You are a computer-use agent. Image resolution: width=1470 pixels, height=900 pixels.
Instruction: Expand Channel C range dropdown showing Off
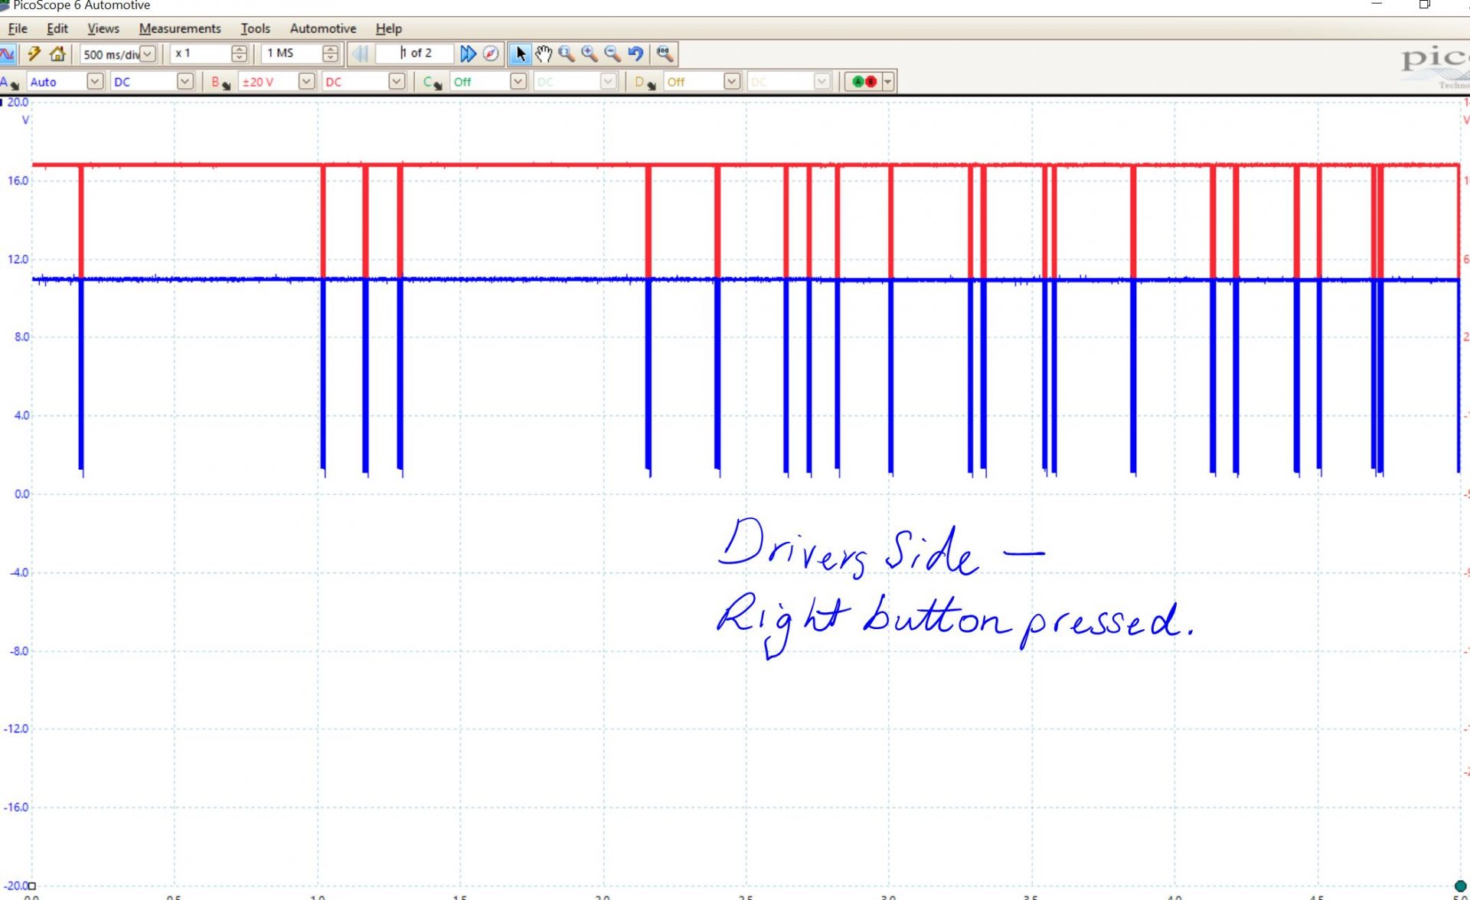click(518, 81)
